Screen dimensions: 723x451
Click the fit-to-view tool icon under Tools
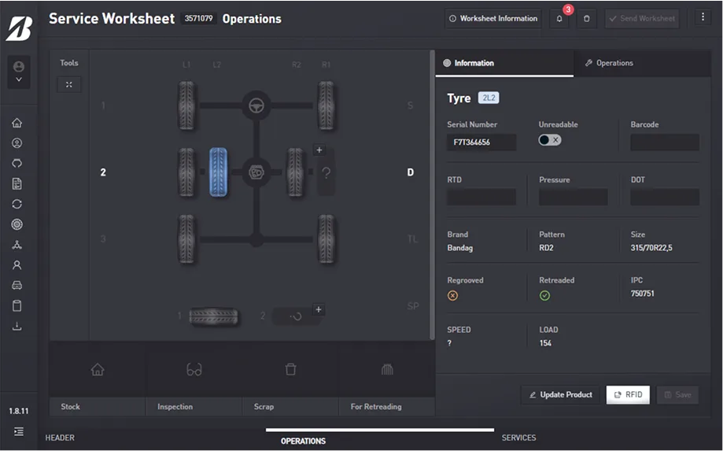click(x=68, y=84)
